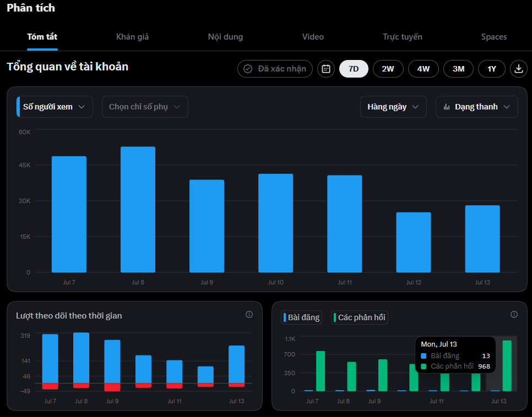This screenshot has height=417, width=532.
Task: Toggle the Bài đăng series legend
Action: [301, 317]
